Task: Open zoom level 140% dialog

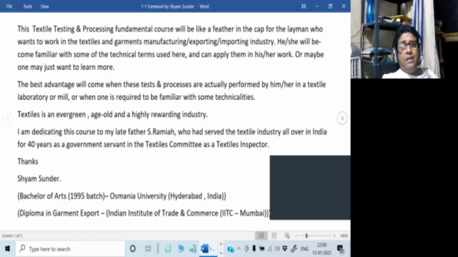Action: coord(343,236)
